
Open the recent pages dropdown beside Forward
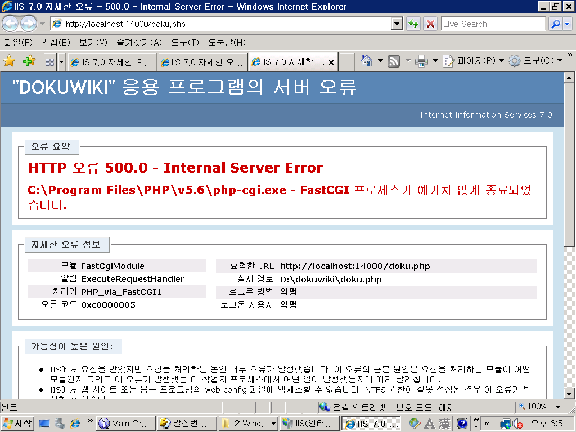pyautogui.click(x=43, y=24)
